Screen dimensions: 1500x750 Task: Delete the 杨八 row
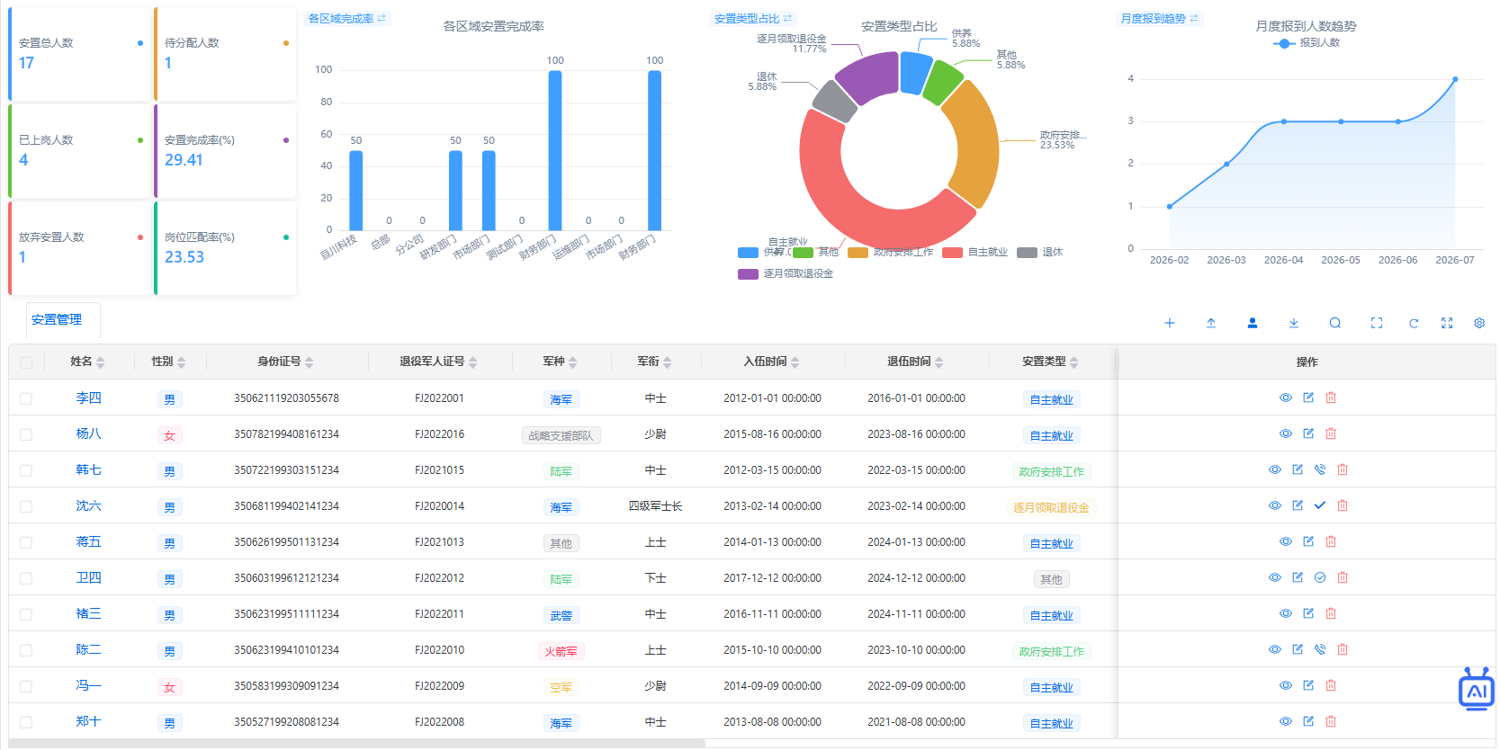(x=1331, y=433)
